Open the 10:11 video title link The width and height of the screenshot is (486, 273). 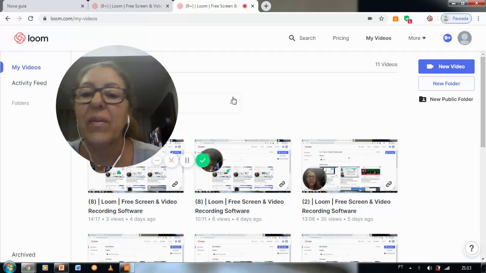tap(239, 206)
